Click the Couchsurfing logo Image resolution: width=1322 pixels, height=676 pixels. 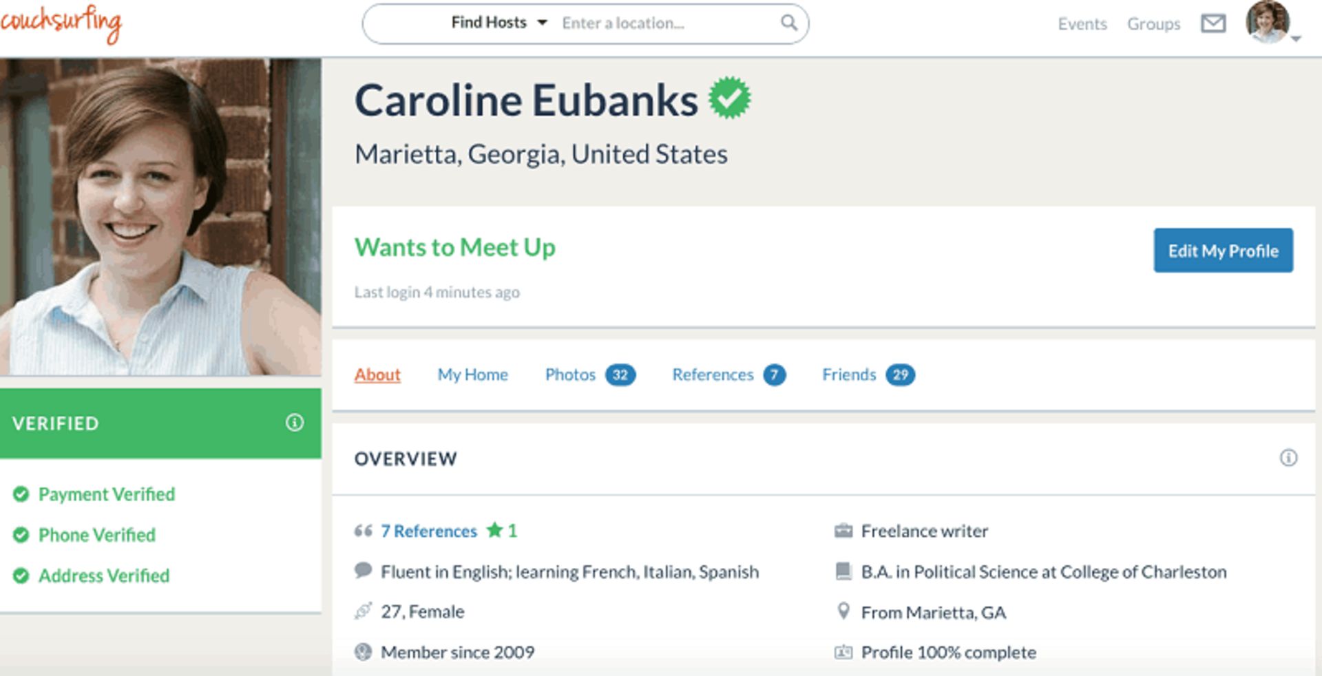61,25
